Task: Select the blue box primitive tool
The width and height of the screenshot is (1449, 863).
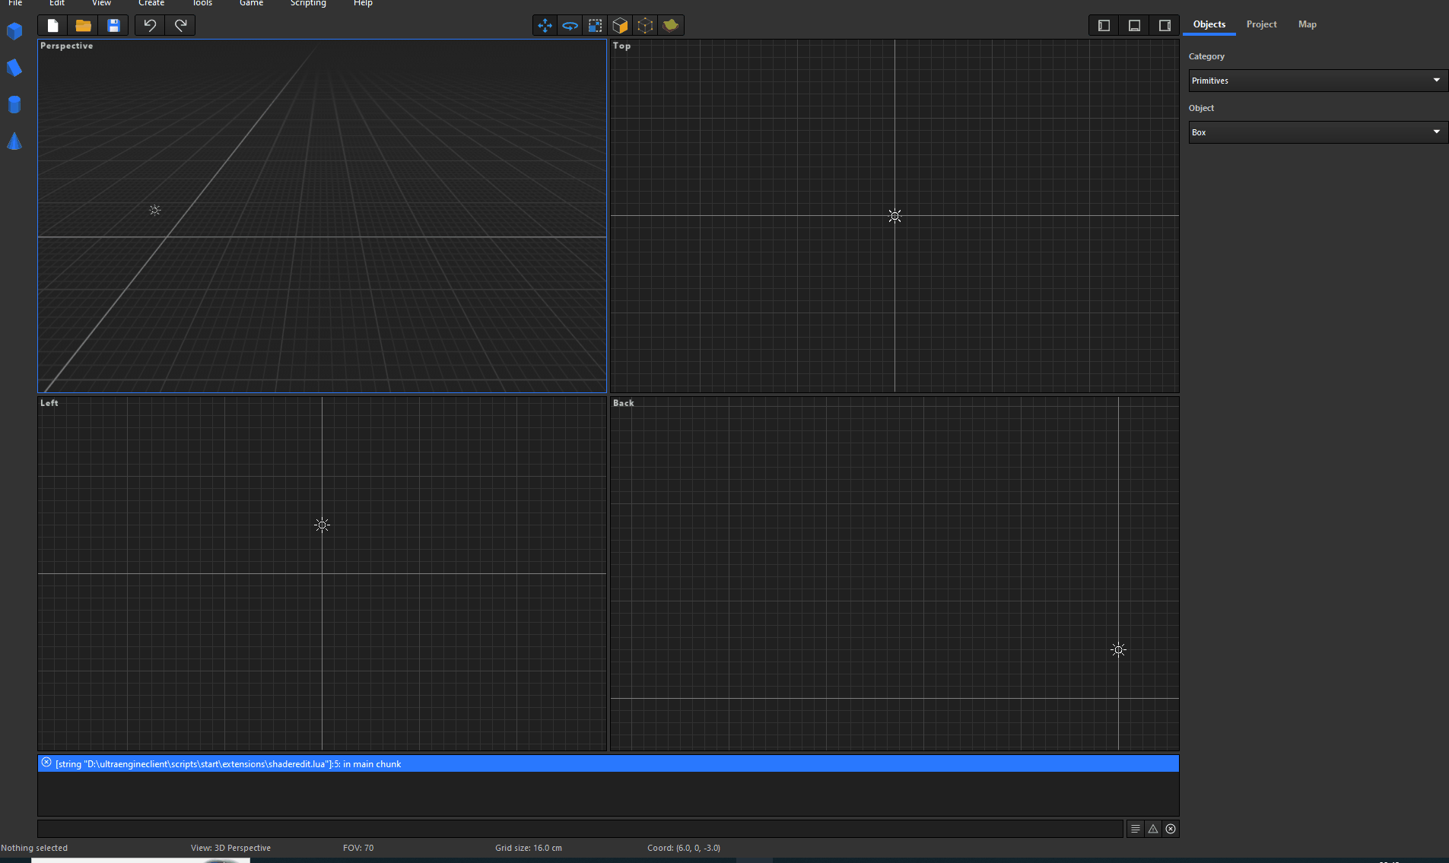Action: click(x=14, y=31)
